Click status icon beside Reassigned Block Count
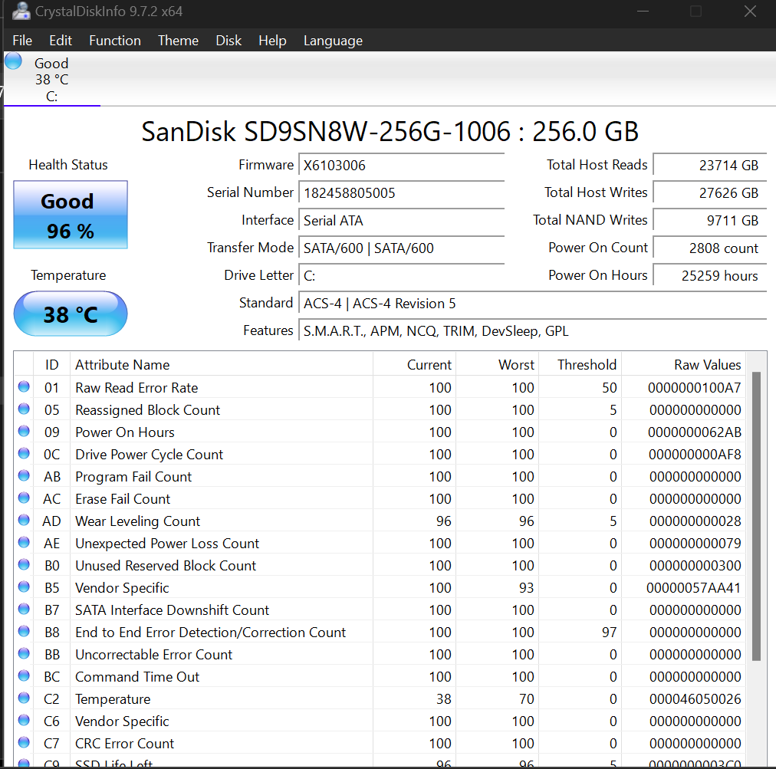 [24, 409]
